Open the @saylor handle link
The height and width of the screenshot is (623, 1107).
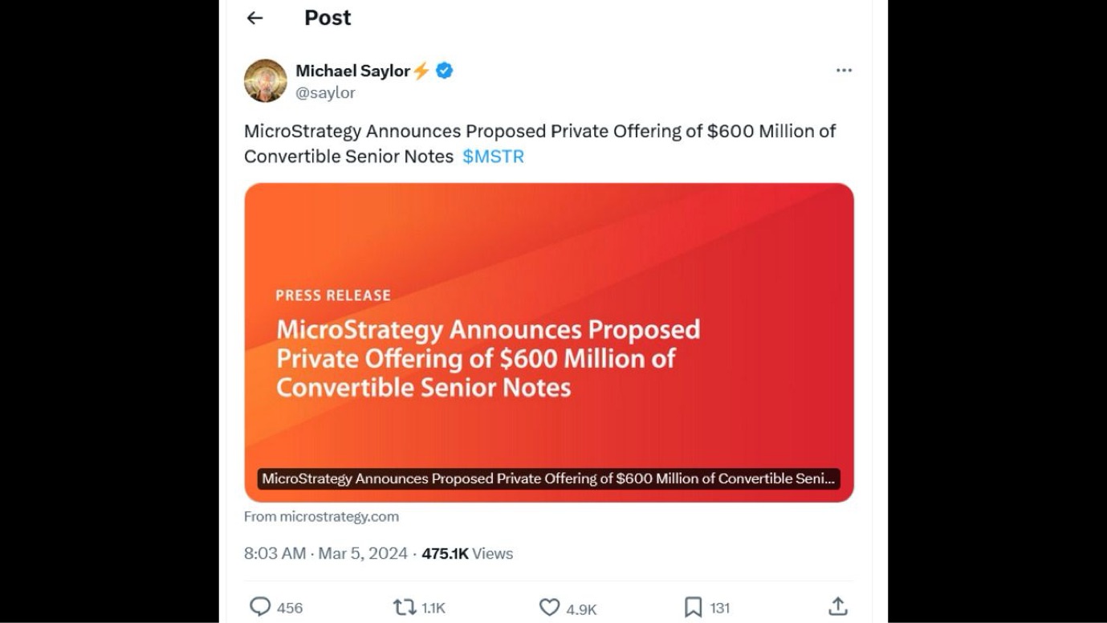pos(325,93)
